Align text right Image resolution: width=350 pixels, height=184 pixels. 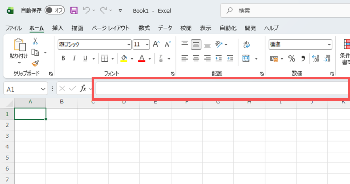coord(207,58)
